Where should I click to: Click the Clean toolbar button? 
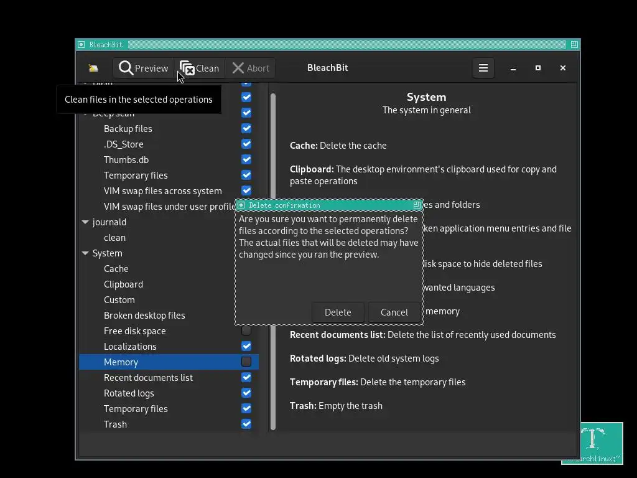200,68
